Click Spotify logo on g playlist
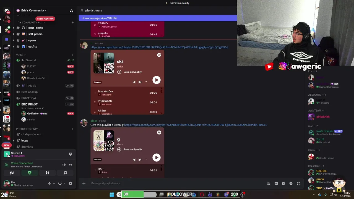The width and height of the screenshot is (354, 199). click(x=159, y=133)
